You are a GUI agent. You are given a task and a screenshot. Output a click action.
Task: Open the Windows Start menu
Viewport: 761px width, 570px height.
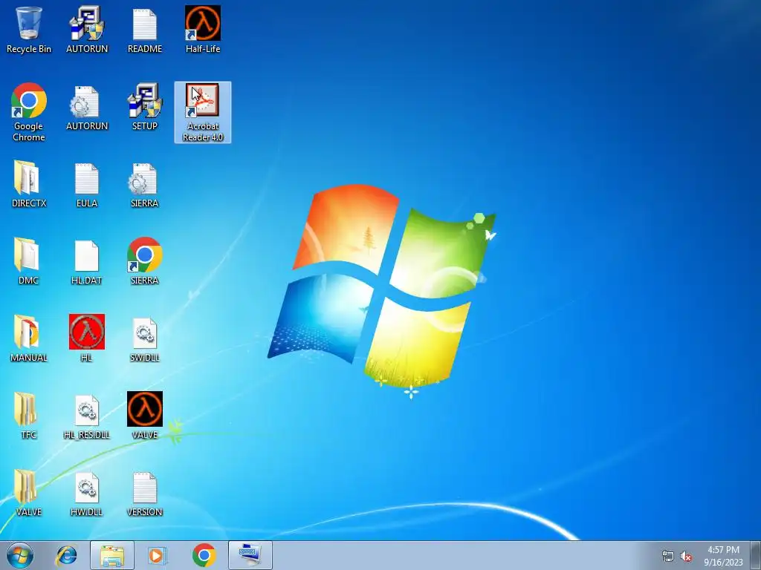point(20,555)
